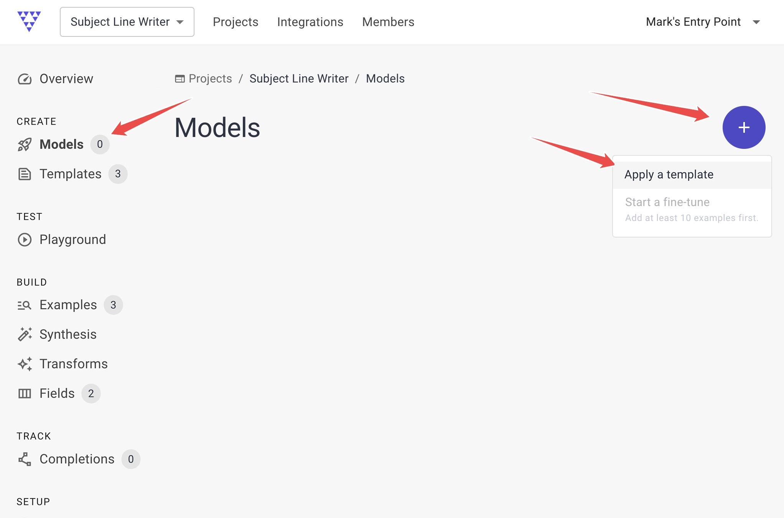Click the Models rocket icon
The width and height of the screenshot is (784, 518).
[25, 145]
